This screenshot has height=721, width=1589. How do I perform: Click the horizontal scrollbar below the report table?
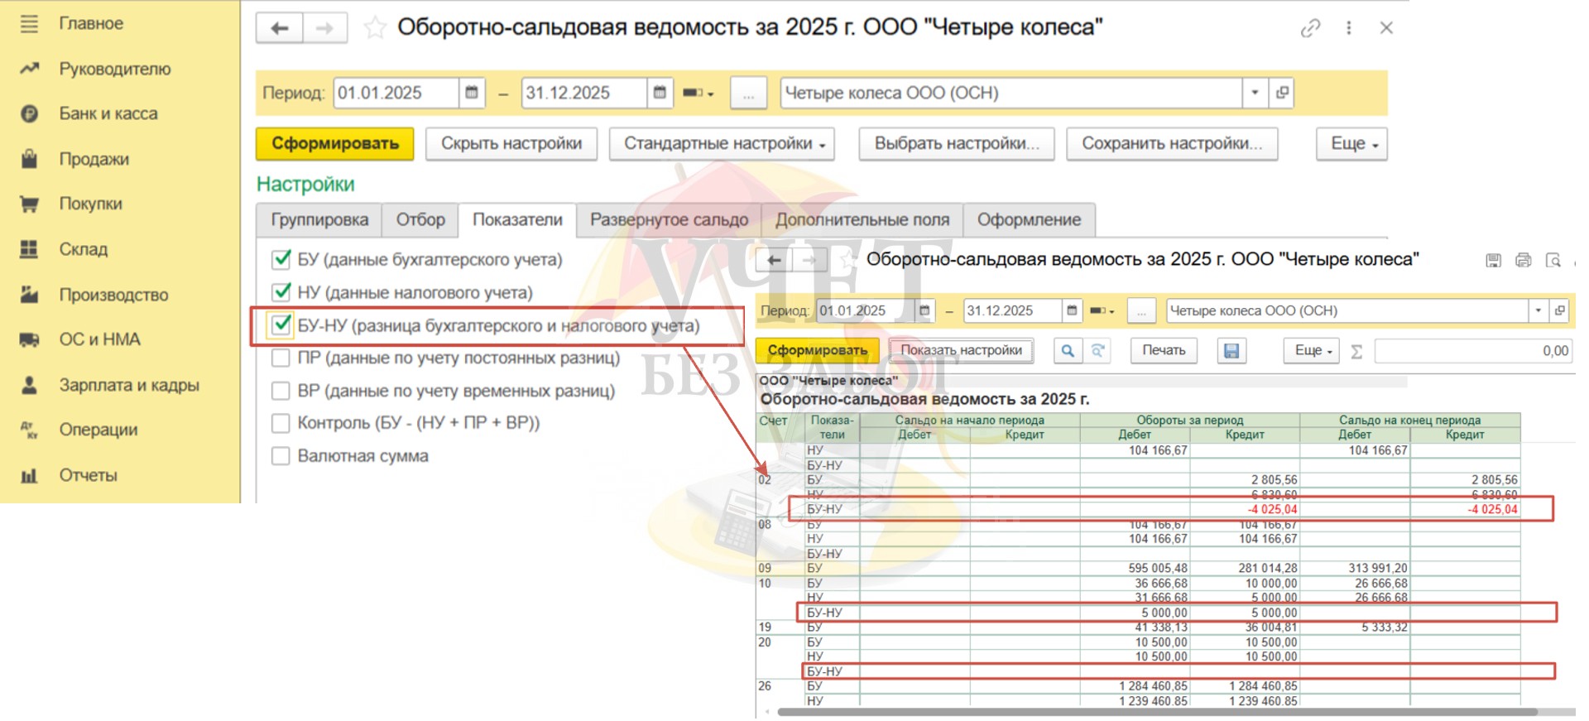click(1157, 712)
